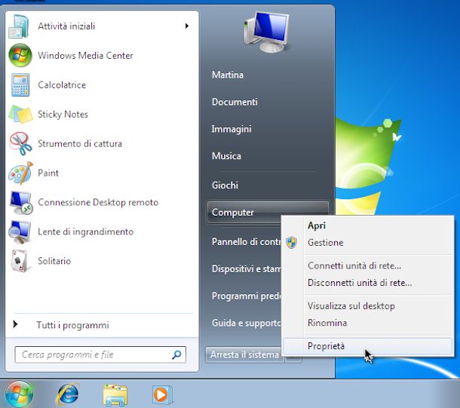460x408 pixels.
Task: Open Guida e supporto tecnico
Action: coord(246,323)
